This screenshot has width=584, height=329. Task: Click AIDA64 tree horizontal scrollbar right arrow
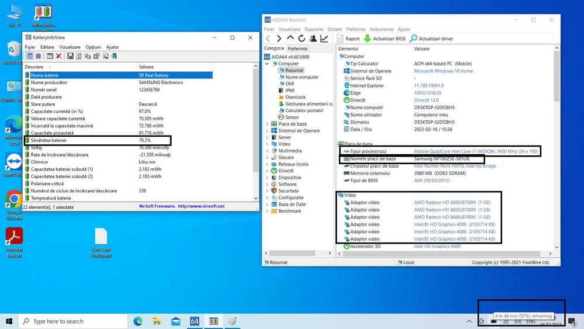point(329,254)
